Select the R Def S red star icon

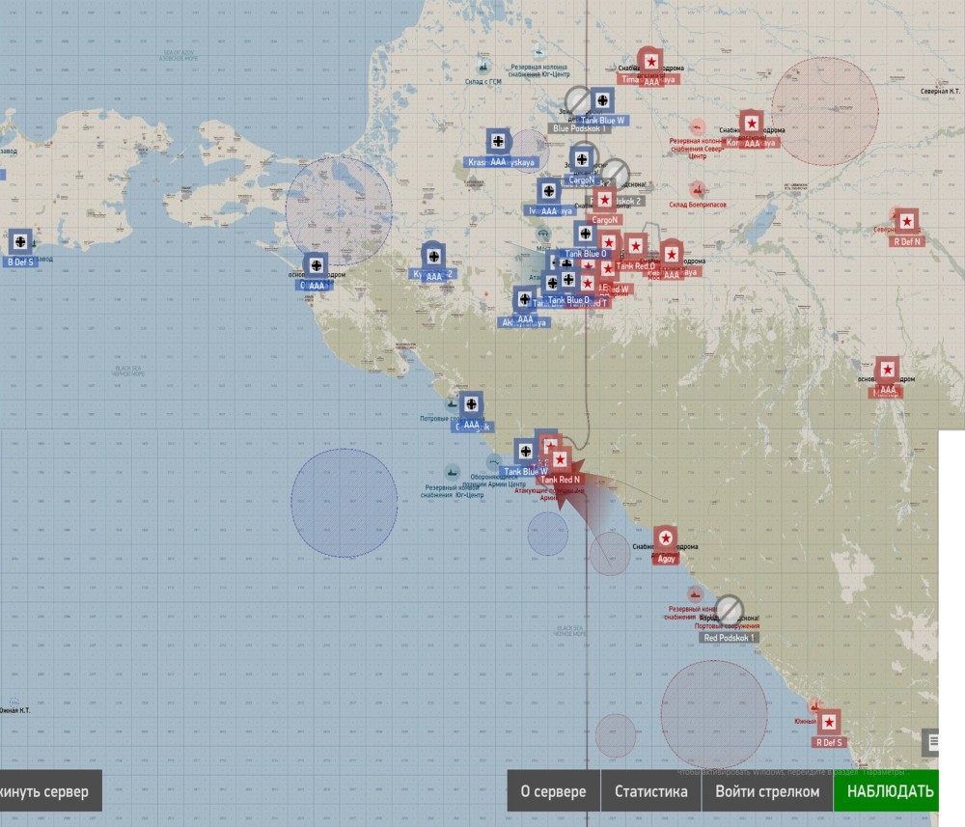[x=828, y=723]
